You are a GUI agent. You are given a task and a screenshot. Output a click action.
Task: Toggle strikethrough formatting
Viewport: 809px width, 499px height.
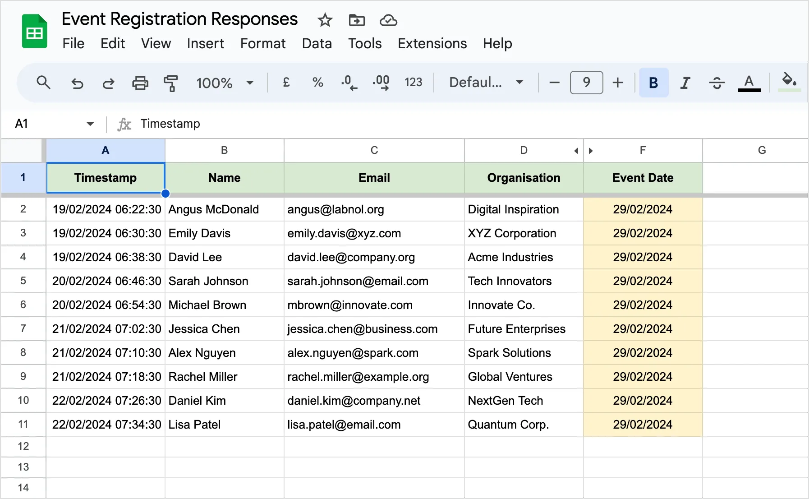[717, 83]
